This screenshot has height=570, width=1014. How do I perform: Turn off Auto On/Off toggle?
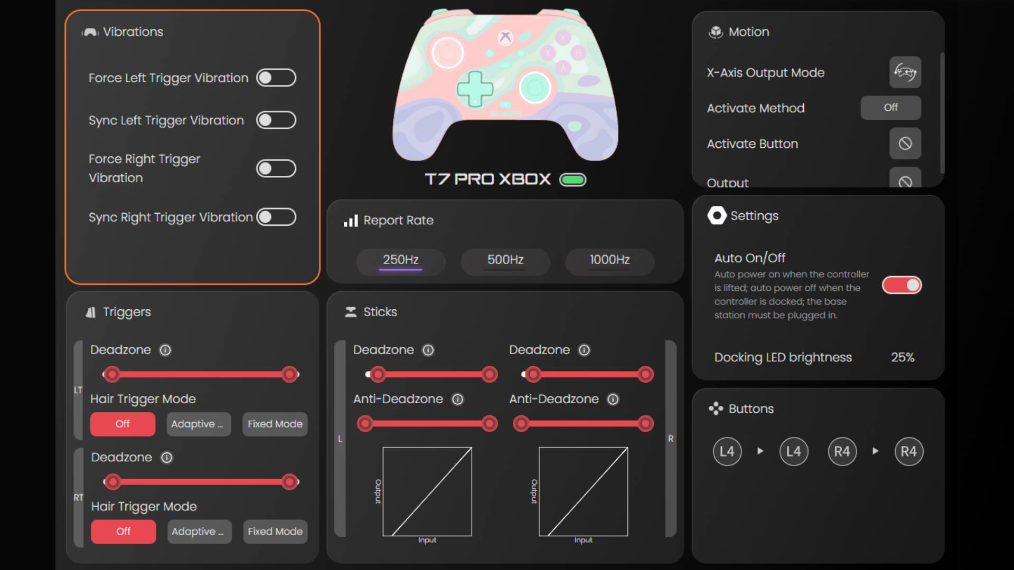pos(902,286)
